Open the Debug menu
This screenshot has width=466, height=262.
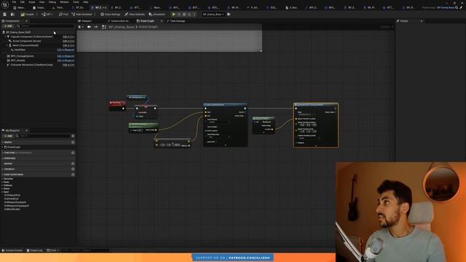click(52, 2)
